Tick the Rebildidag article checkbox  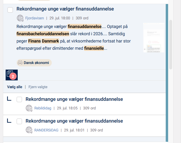click(x=19, y=99)
